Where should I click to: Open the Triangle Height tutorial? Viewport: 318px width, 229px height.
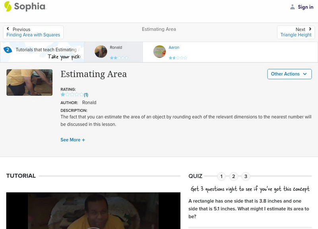[x=295, y=34]
